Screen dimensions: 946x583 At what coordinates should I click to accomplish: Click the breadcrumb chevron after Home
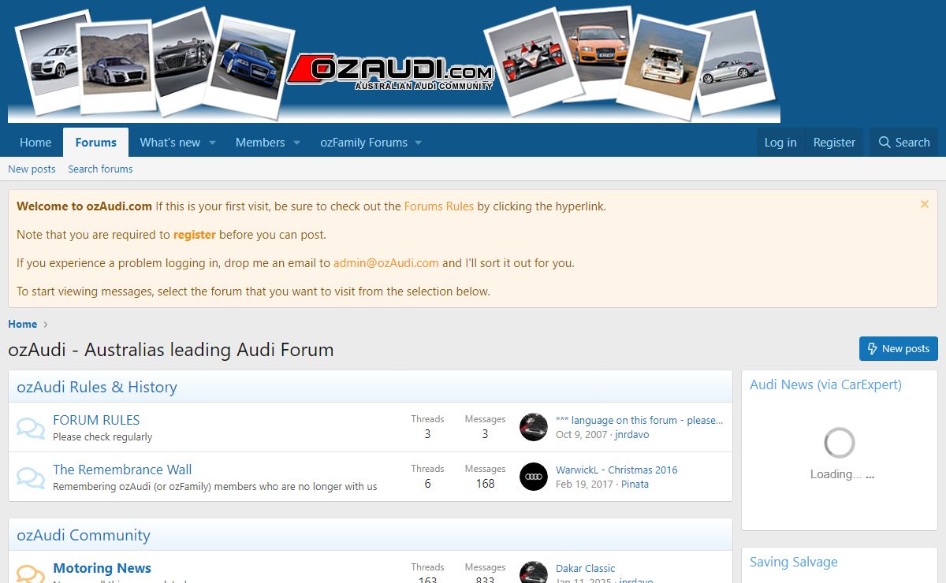[x=47, y=325]
